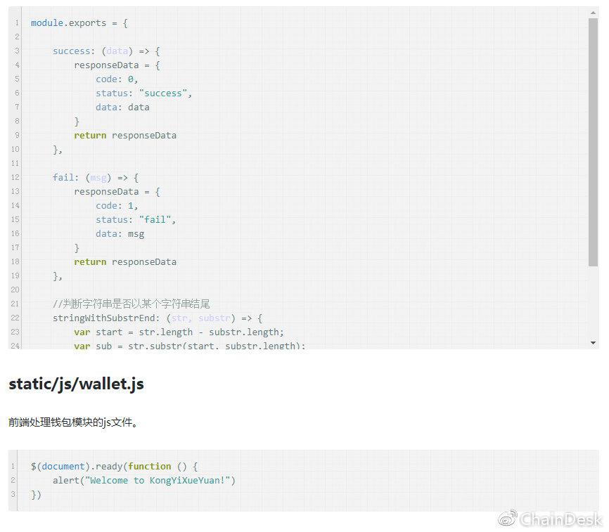Click the 'module.exports = {' line
Screen dimensions: 609x532
[x=79, y=23]
